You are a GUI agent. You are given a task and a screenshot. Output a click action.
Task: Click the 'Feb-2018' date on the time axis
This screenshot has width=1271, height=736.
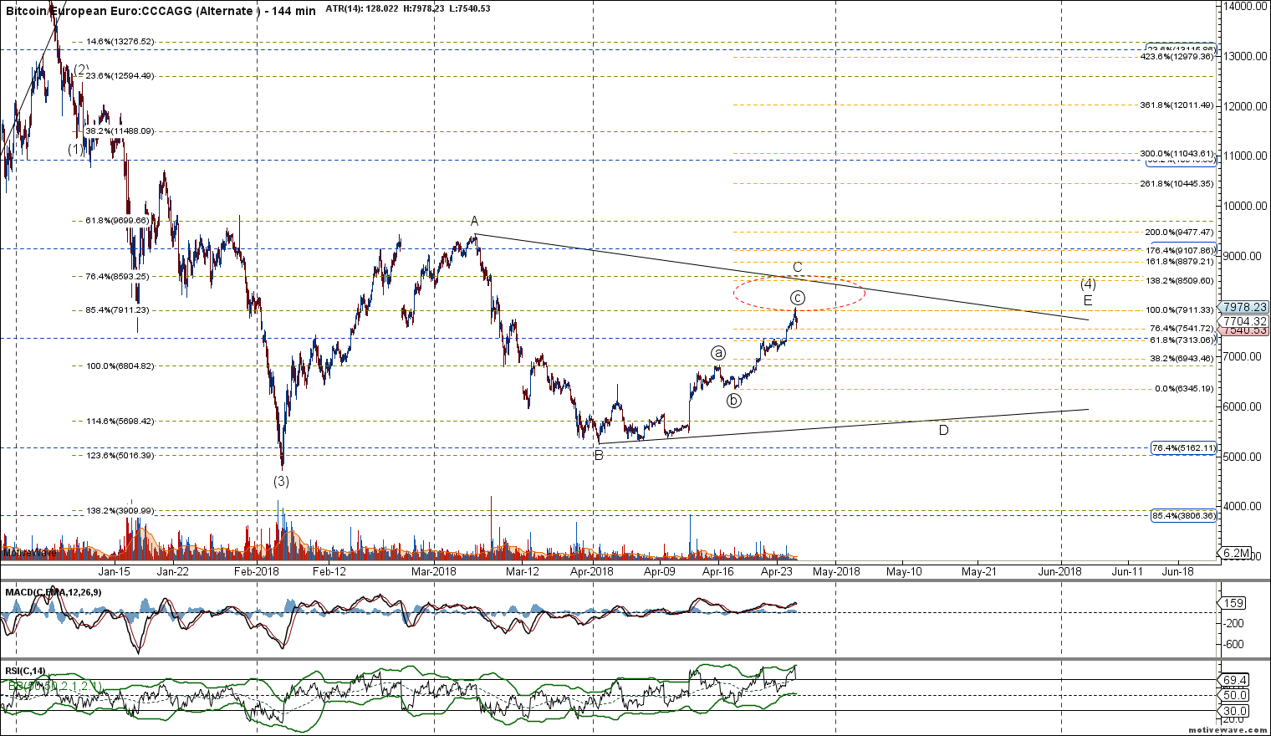[x=257, y=572]
